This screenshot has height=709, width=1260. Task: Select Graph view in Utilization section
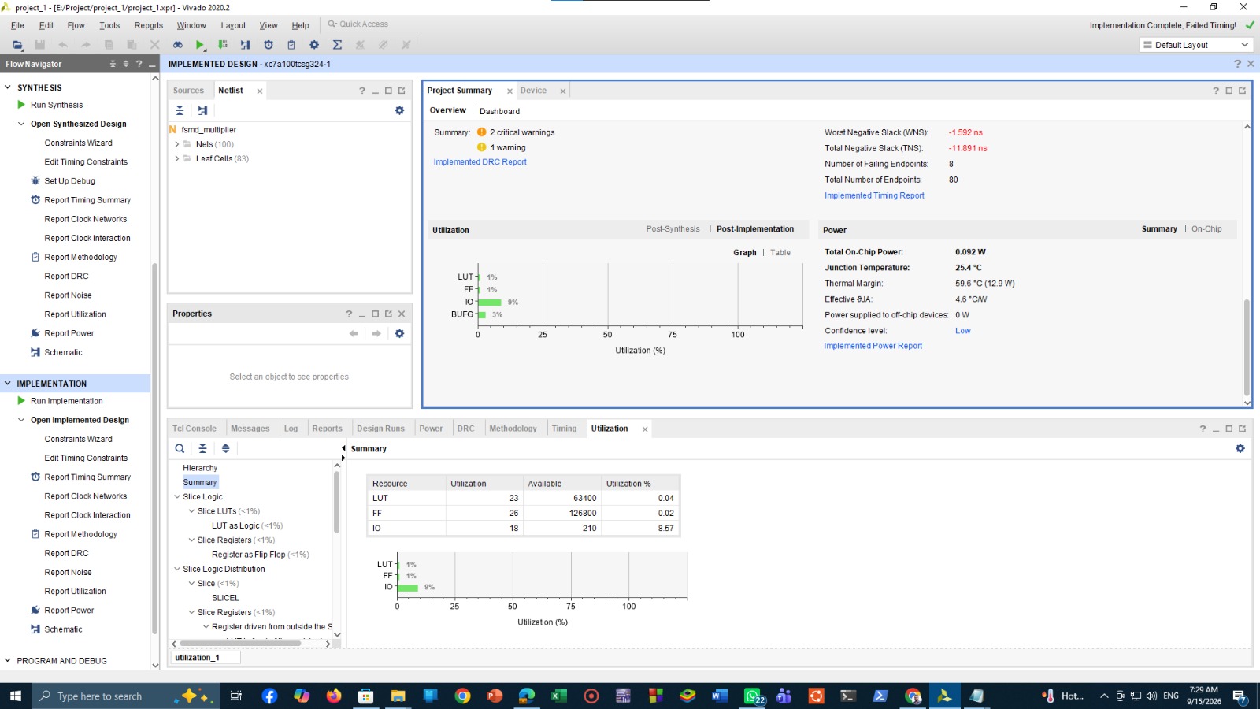point(744,253)
